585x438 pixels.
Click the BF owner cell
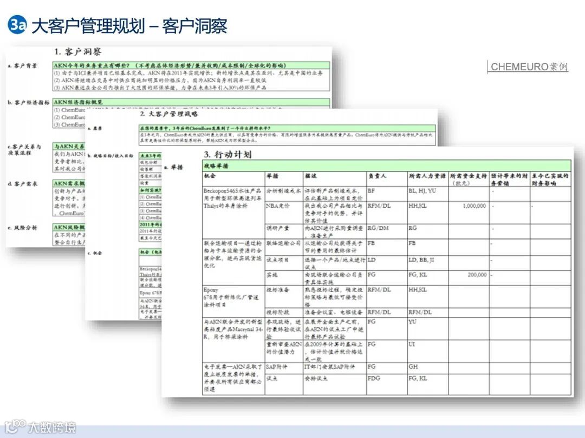387,194
